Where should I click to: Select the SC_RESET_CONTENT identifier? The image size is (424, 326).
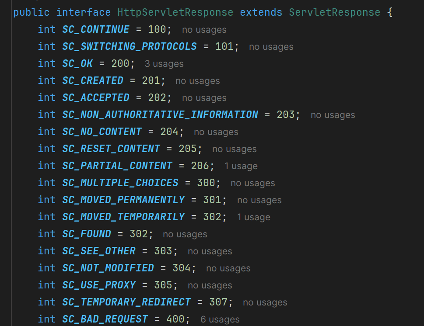pyautogui.click(x=111, y=149)
